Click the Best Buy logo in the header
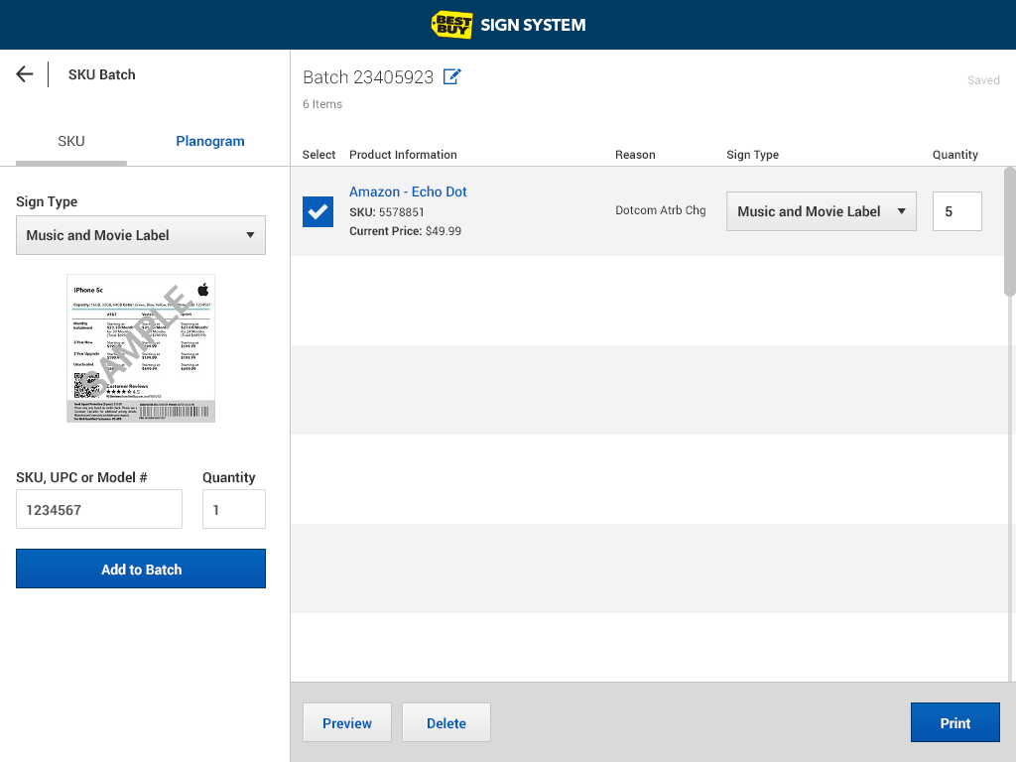Screen dimensions: 1016x762 pyautogui.click(x=451, y=25)
